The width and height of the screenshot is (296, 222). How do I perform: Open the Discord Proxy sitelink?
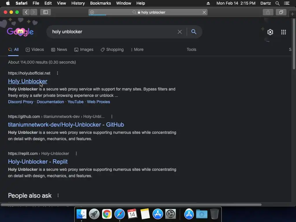[21, 102]
